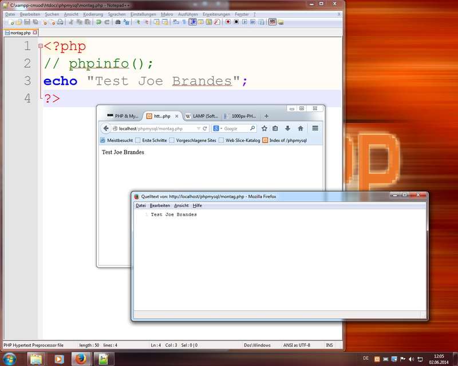
Task: Click the Firefox bookmark star icon
Action: click(x=264, y=129)
